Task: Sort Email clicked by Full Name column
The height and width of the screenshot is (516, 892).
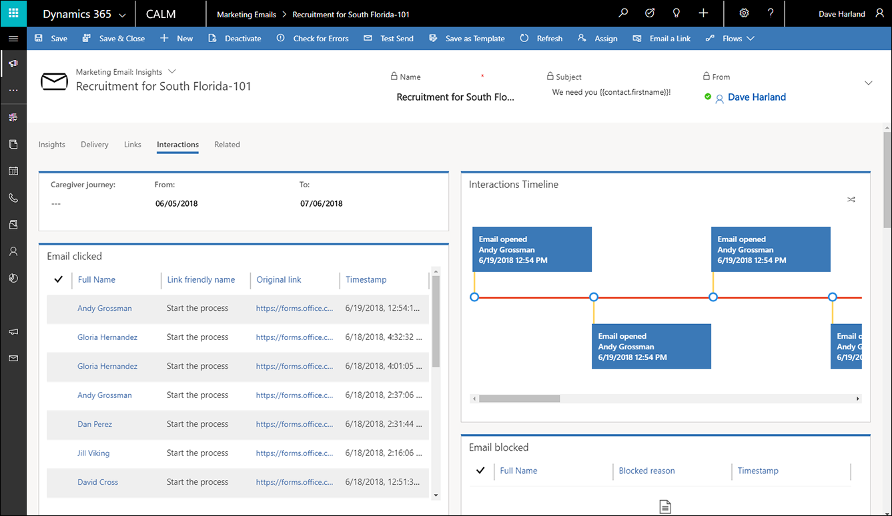Action: click(97, 279)
